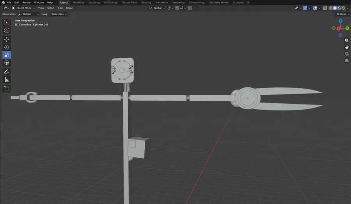Open the gizmo options dropdown arrow
The width and height of the screenshot is (351, 204).
309,8
